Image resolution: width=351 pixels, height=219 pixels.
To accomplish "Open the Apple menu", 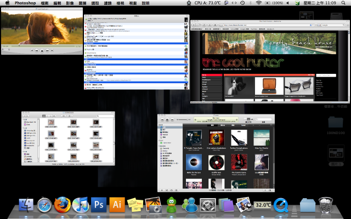I will pos(7,3).
